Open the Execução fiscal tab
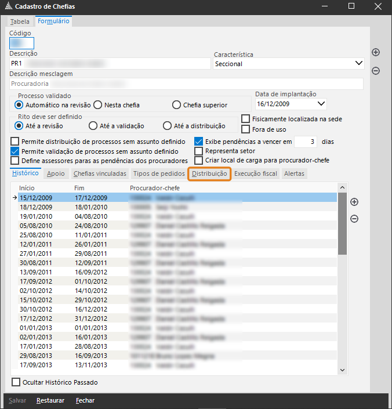This screenshot has height=409, width=392. tap(256, 173)
